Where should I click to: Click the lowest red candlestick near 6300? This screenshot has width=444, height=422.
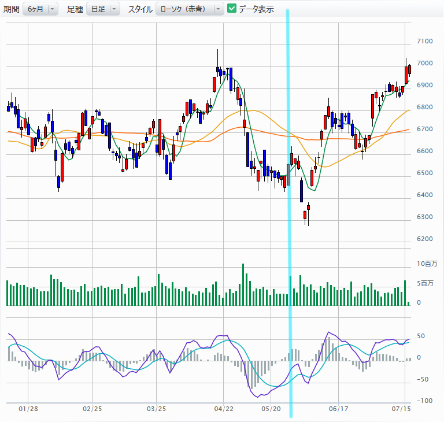(x=306, y=215)
